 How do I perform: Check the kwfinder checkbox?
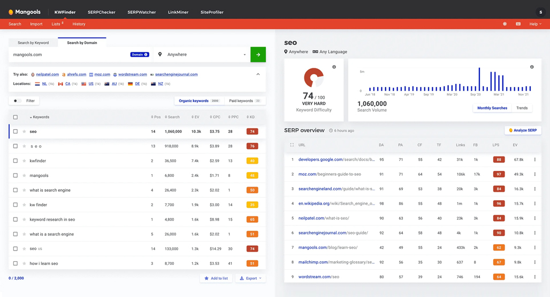[x=16, y=161]
